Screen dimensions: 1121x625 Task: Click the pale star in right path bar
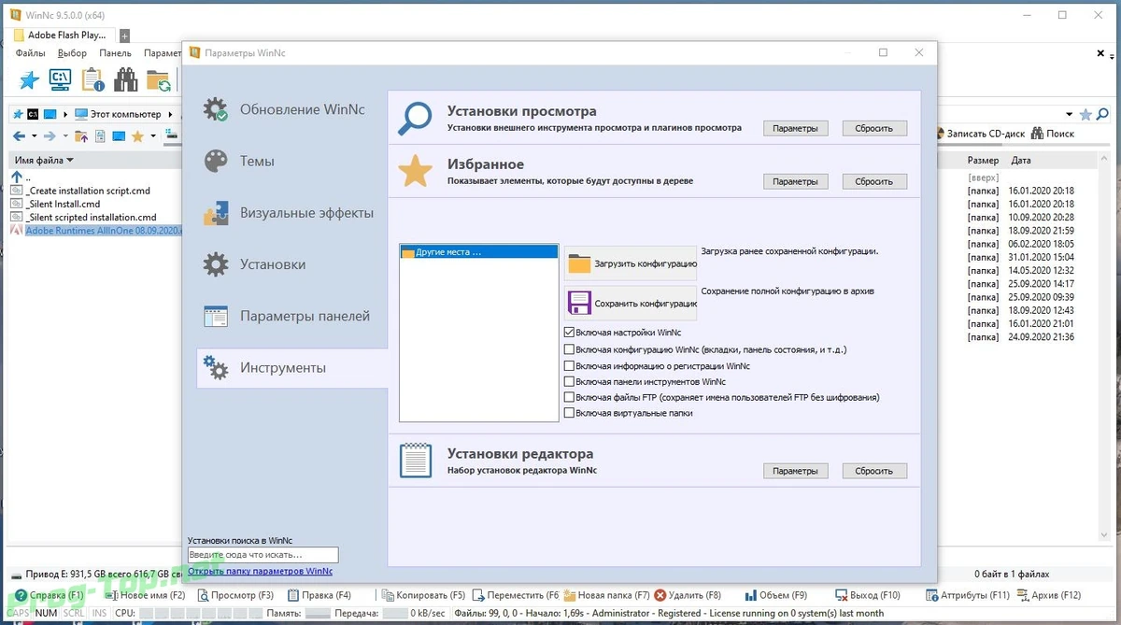[1086, 114]
